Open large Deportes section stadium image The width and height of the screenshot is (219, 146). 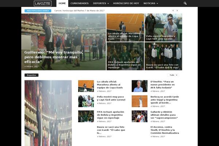(48, 113)
